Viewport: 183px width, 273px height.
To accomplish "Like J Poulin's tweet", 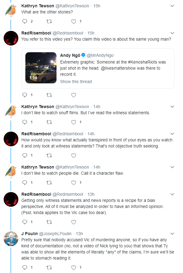I will coord(74,268).
